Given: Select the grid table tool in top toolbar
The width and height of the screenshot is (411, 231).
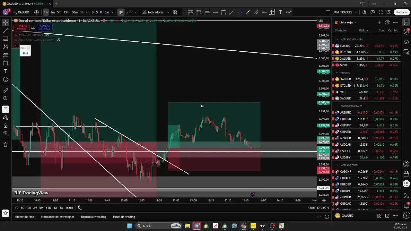Looking at the screenshot, I should click(x=272, y=12).
